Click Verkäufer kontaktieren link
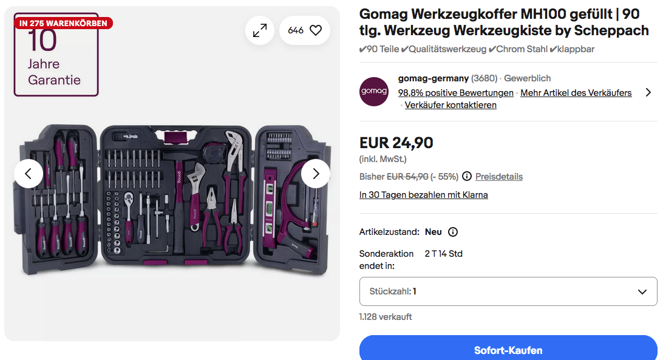The image size is (663, 360). pyautogui.click(x=450, y=105)
